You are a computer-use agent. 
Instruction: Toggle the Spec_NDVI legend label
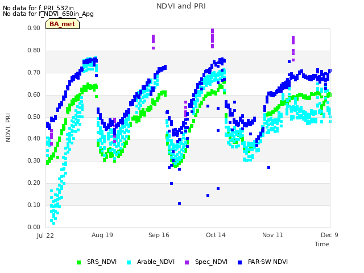click(211, 262)
